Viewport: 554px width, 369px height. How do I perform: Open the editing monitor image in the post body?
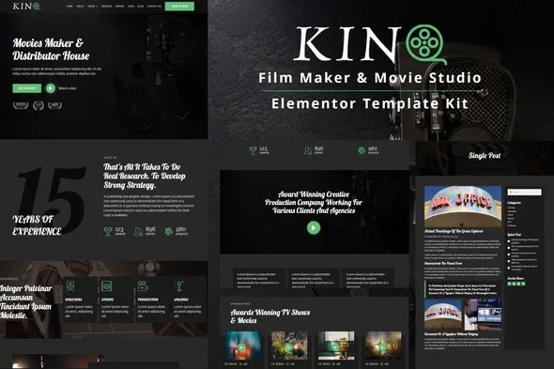point(483,315)
